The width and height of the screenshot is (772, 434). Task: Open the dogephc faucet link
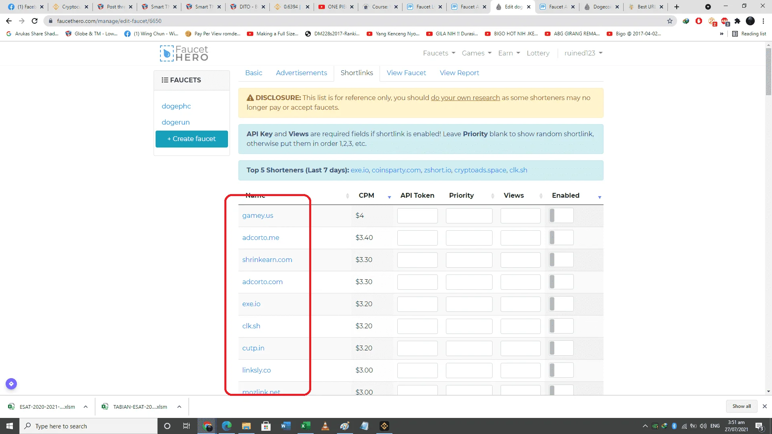coord(176,106)
